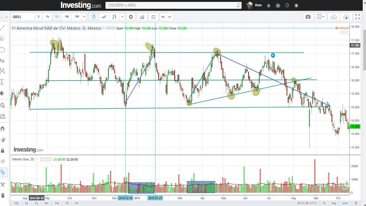Toggle magnet mode snapping

click(3, 129)
